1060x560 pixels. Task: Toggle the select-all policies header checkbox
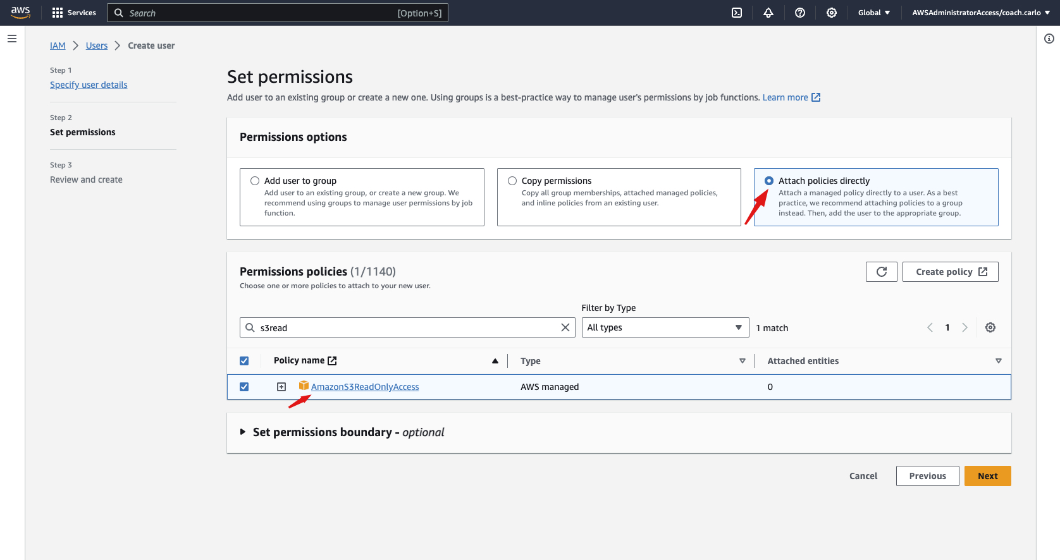pyautogui.click(x=244, y=361)
